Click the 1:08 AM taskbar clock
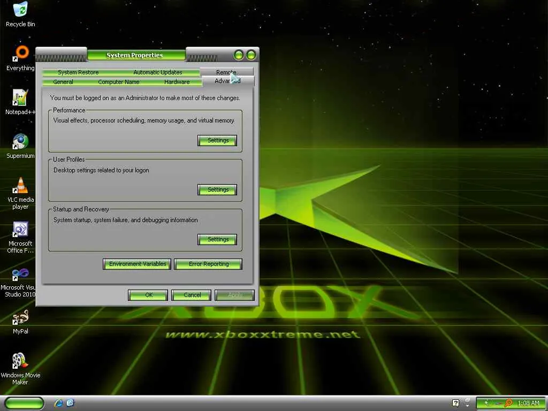The width and height of the screenshot is (548, 411). click(528, 404)
